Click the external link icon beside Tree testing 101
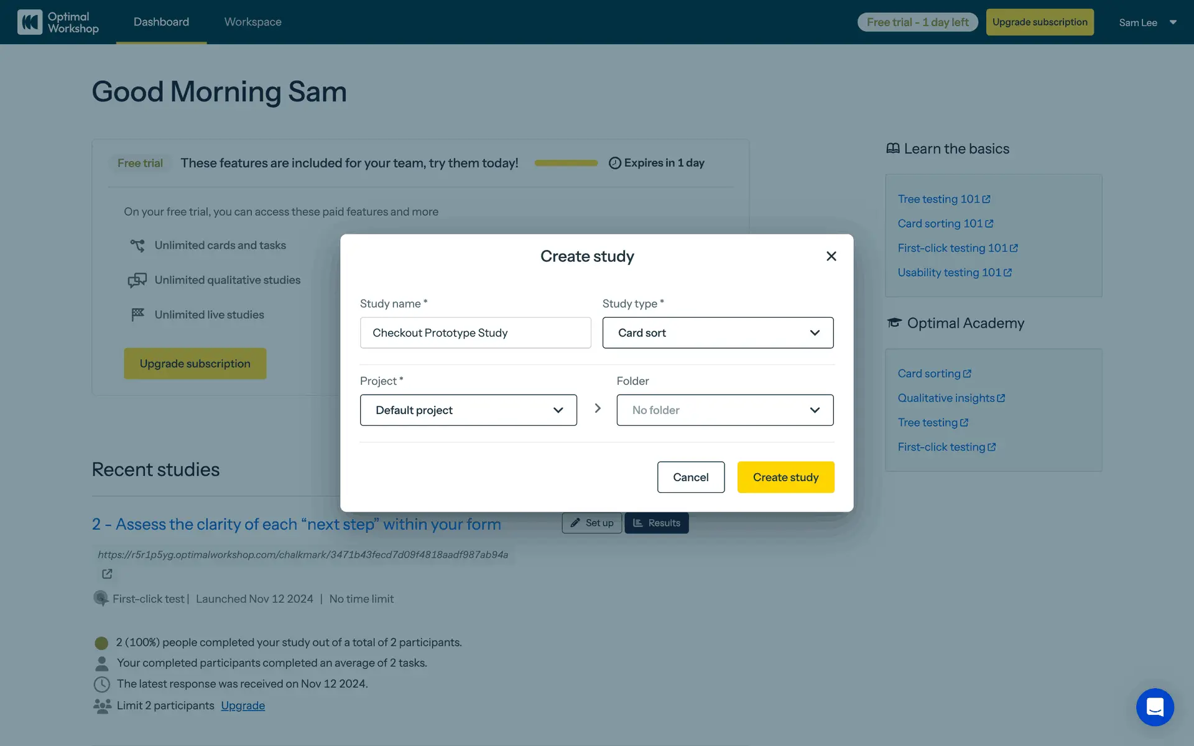The height and width of the screenshot is (746, 1194). point(986,199)
